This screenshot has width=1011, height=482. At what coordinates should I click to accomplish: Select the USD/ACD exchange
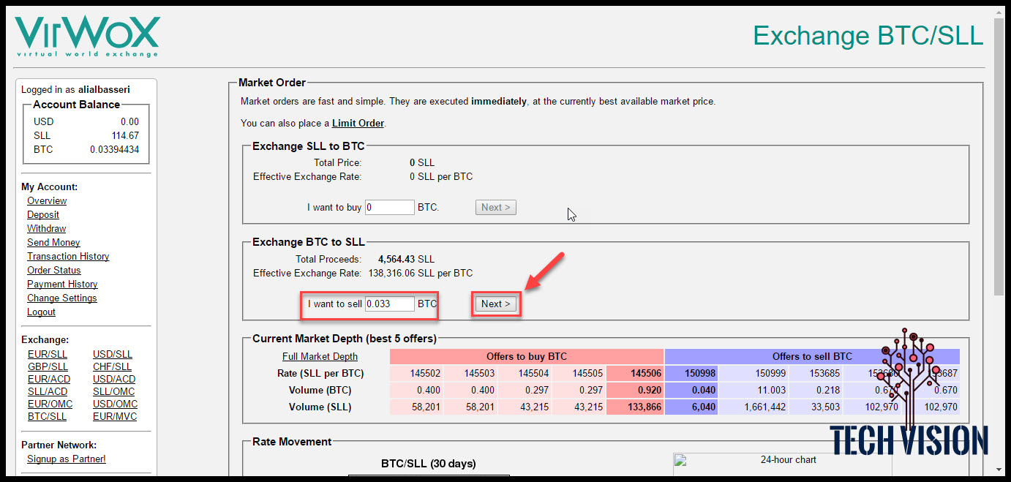tap(114, 379)
